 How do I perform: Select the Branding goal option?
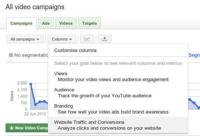tap(118, 109)
